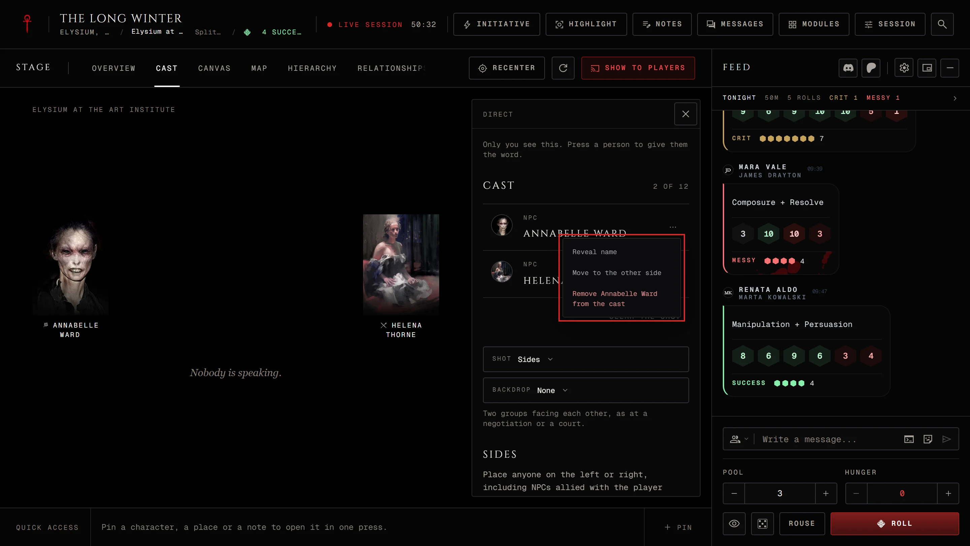Screen dimensions: 970x546
Task: Expand the message recipient selector
Action: (739, 439)
